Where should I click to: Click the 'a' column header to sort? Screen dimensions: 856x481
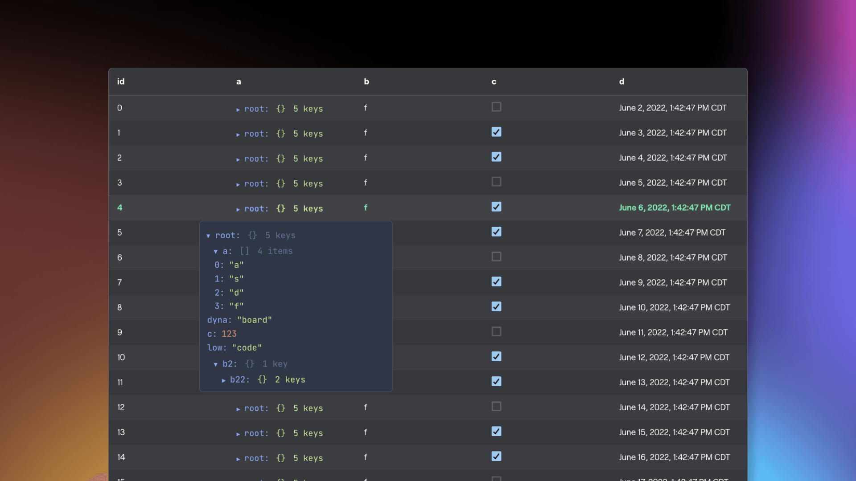238,81
